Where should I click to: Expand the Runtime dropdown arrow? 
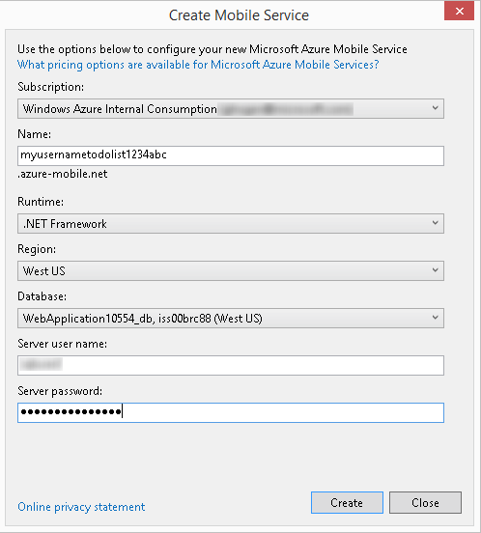coord(435,223)
